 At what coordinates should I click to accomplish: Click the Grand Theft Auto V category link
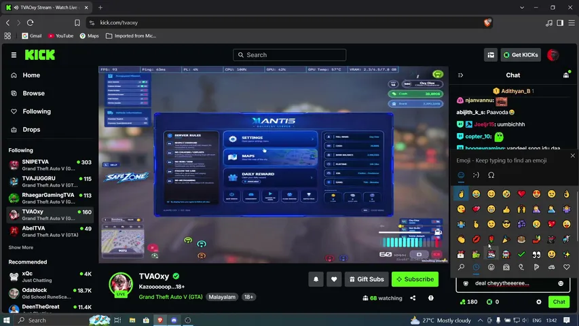point(170,297)
